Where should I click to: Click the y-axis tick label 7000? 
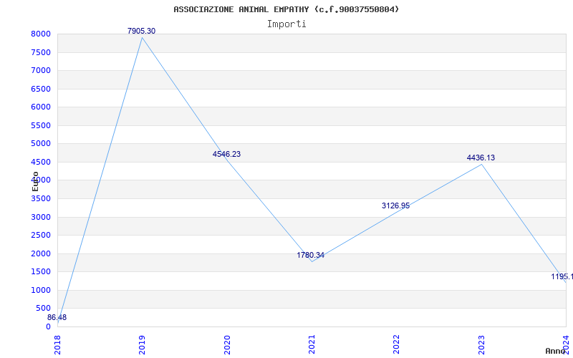pos(41,70)
